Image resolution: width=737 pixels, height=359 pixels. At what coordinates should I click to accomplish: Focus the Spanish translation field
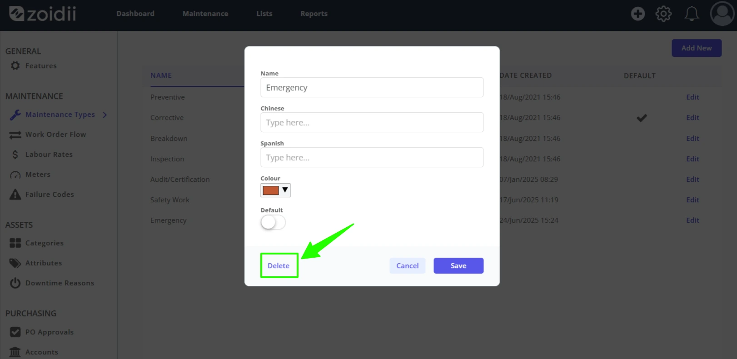372,157
